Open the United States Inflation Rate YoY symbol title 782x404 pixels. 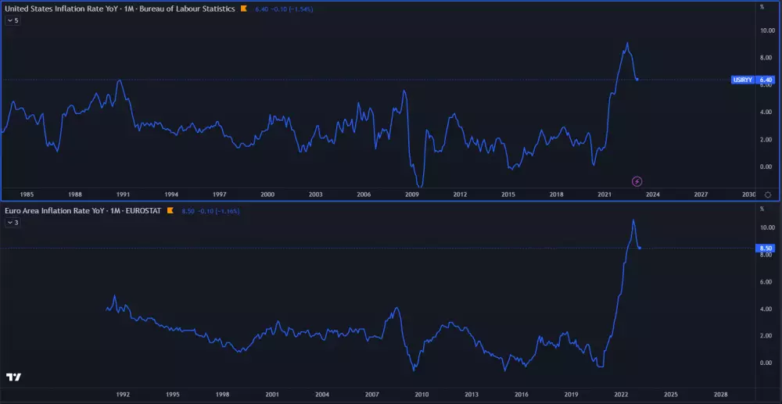120,8
